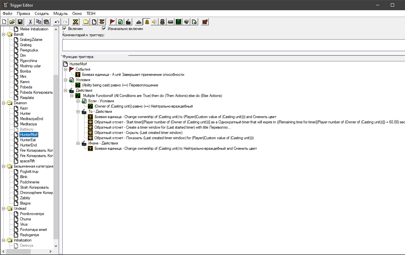Open the Terrain Editor module

click(139, 22)
